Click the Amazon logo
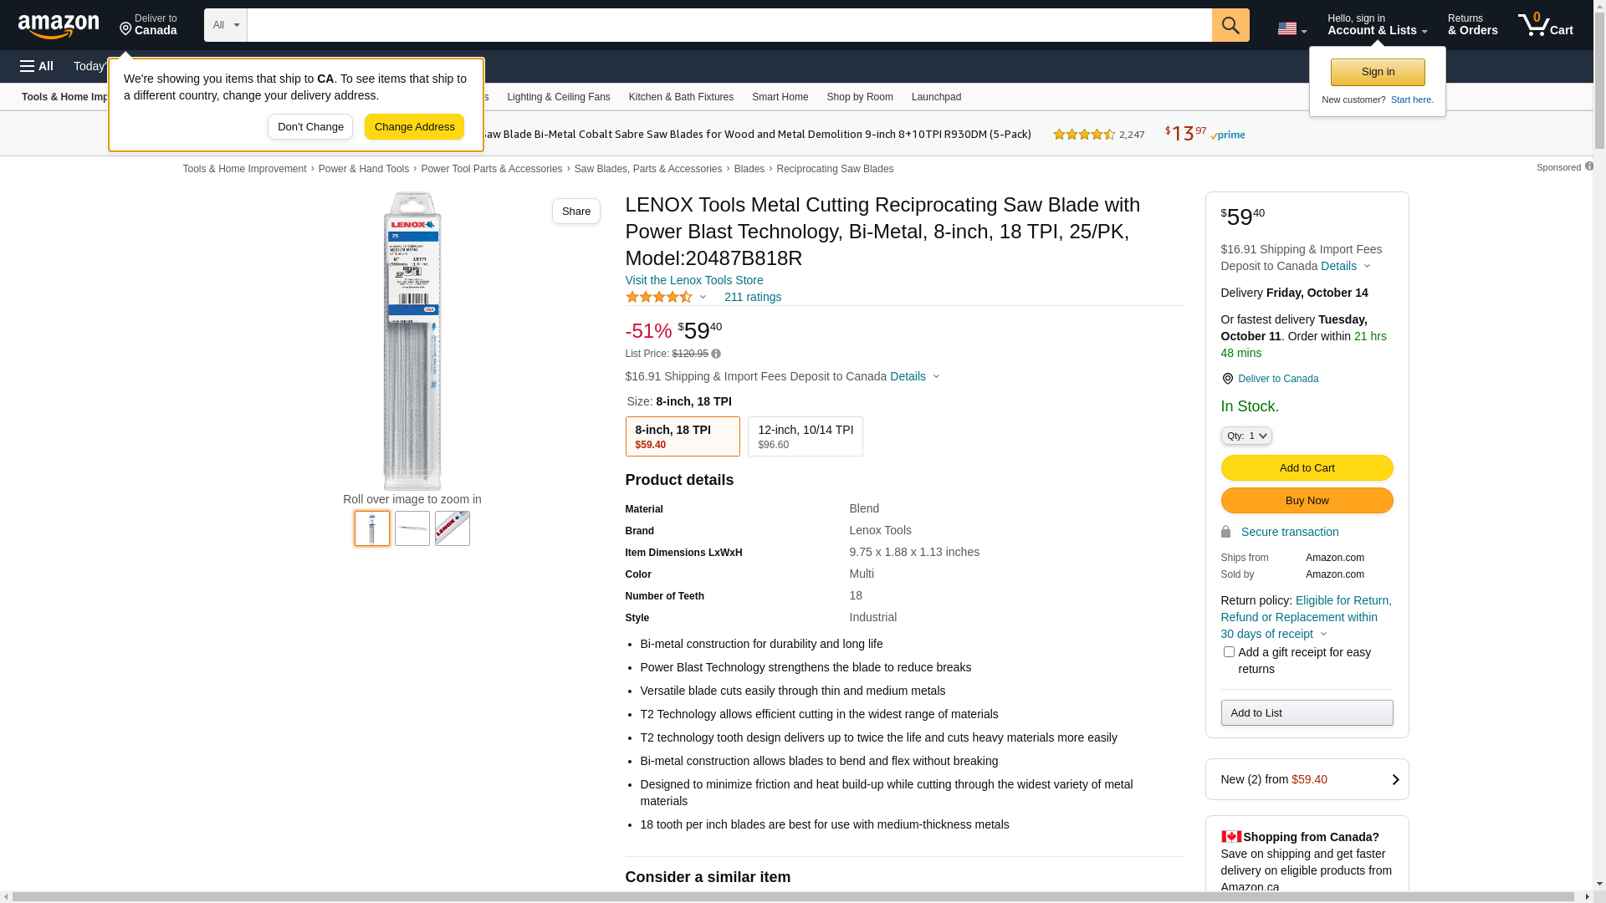Viewport: 1606px width, 903px height. coord(59,26)
